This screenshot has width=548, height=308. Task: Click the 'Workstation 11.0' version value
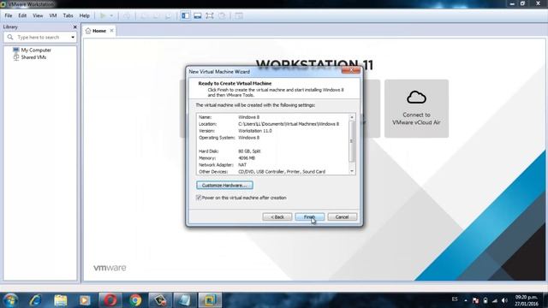[255, 131]
